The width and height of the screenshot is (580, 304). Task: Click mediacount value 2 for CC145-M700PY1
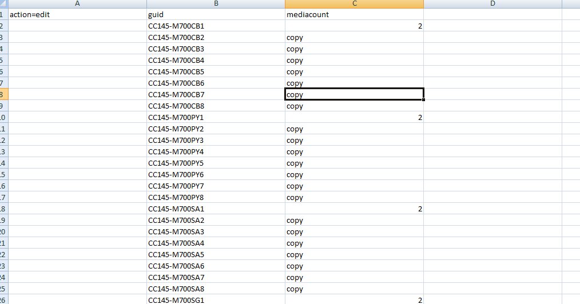click(x=355, y=118)
